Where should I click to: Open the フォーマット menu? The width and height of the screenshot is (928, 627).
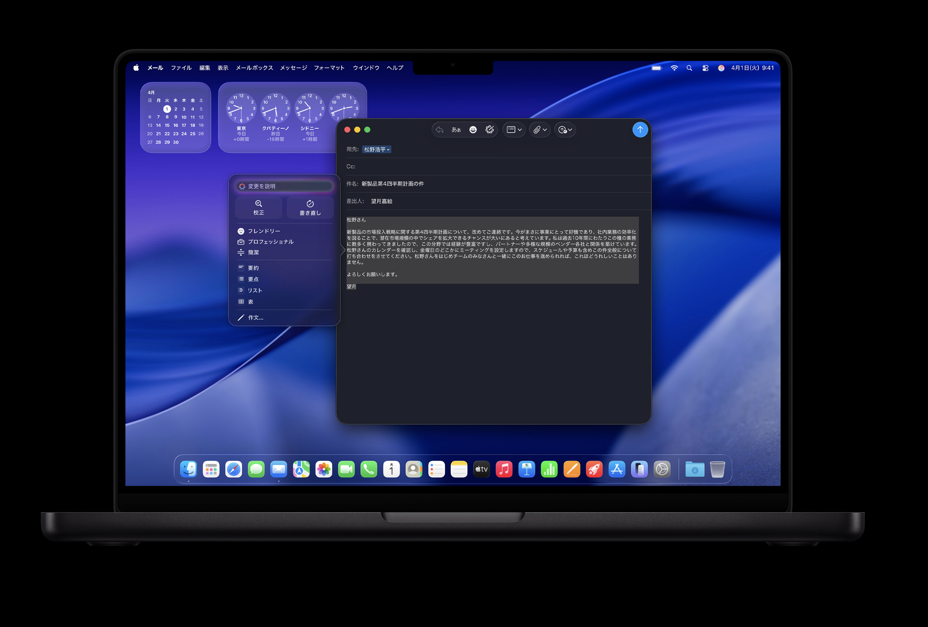(329, 68)
